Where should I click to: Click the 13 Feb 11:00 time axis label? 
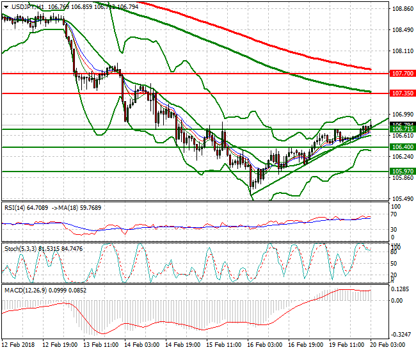(101, 345)
